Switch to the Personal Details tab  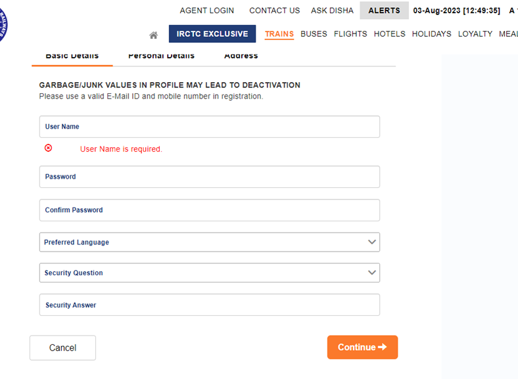[161, 56]
